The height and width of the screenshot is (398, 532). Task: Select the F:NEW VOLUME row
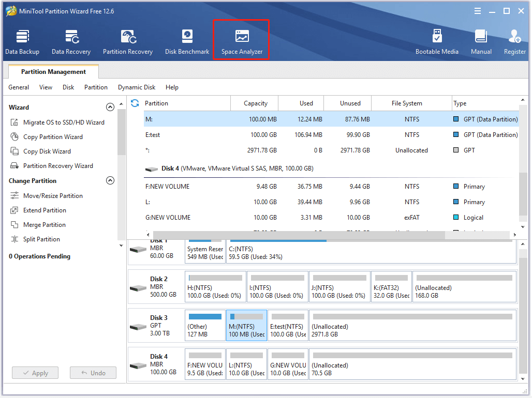[331, 187]
